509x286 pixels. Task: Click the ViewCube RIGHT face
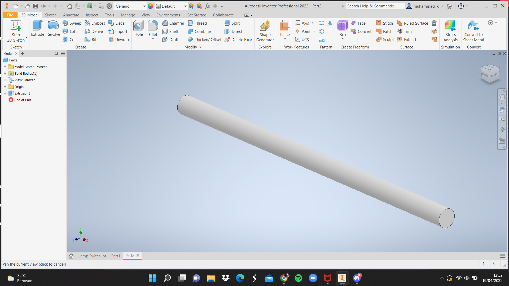coord(494,75)
